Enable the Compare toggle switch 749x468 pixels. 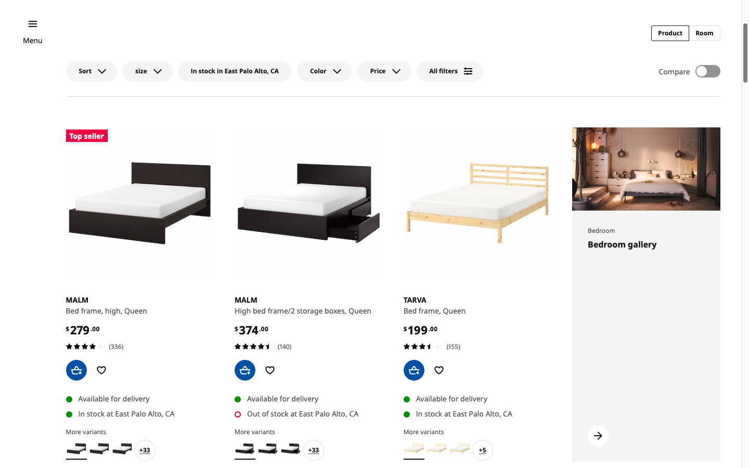click(707, 71)
